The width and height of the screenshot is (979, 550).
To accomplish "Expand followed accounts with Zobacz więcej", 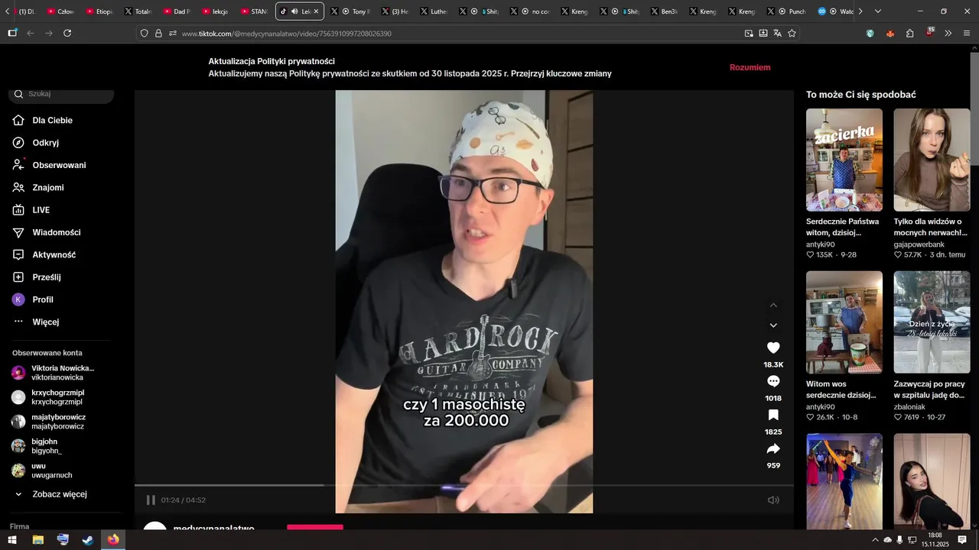I will [59, 494].
